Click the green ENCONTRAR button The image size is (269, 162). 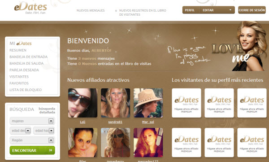(32, 150)
